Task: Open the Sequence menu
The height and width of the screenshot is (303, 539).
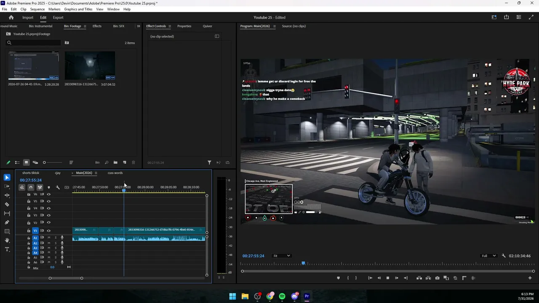Action: coord(37,9)
